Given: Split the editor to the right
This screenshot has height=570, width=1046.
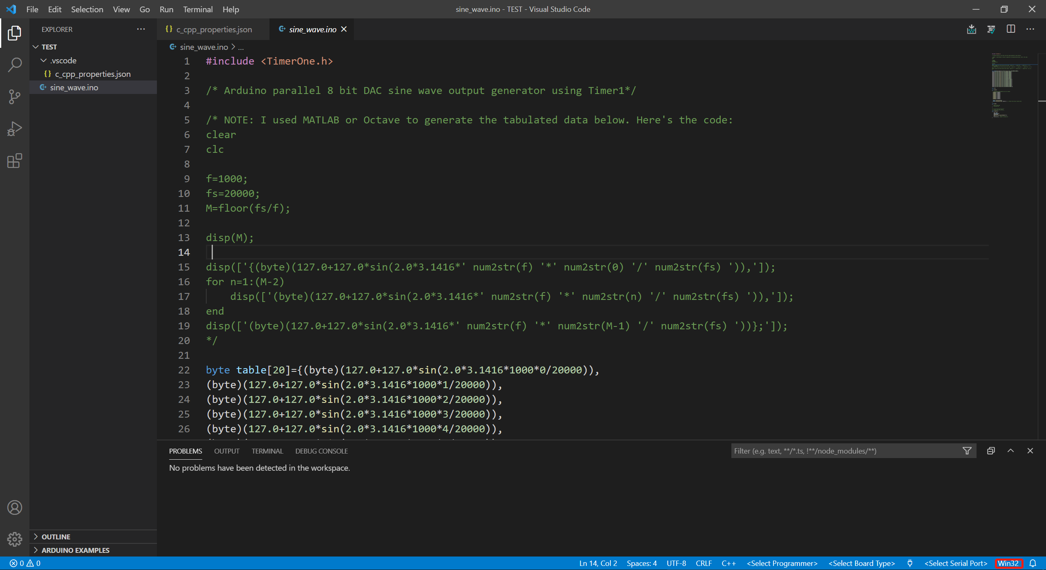Looking at the screenshot, I should tap(1010, 29).
